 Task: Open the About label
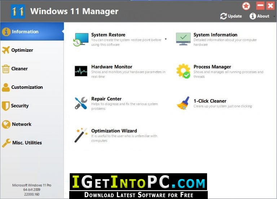(263, 16)
